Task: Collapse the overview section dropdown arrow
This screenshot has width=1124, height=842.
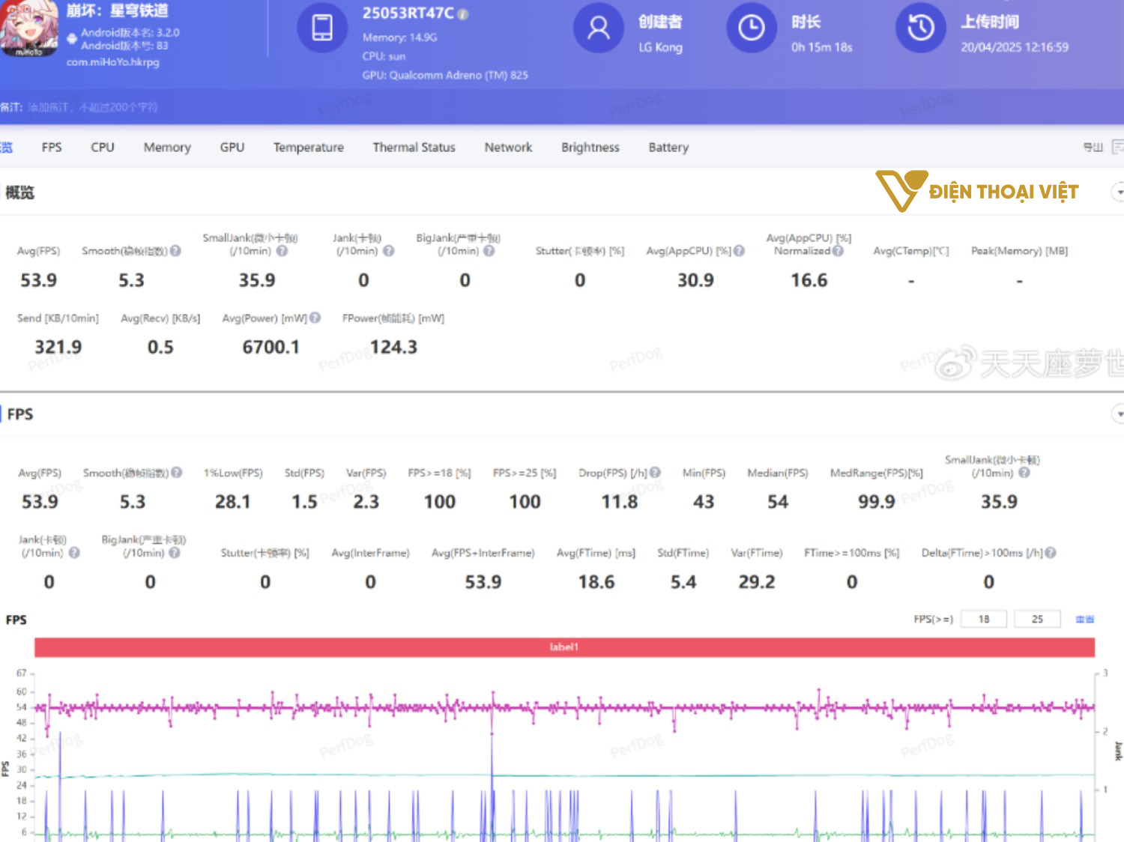Action: 1117,193
